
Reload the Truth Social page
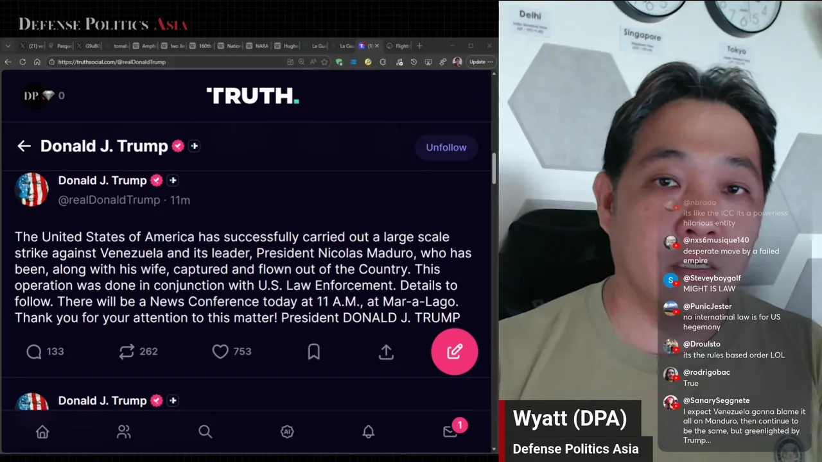(22, 62)
